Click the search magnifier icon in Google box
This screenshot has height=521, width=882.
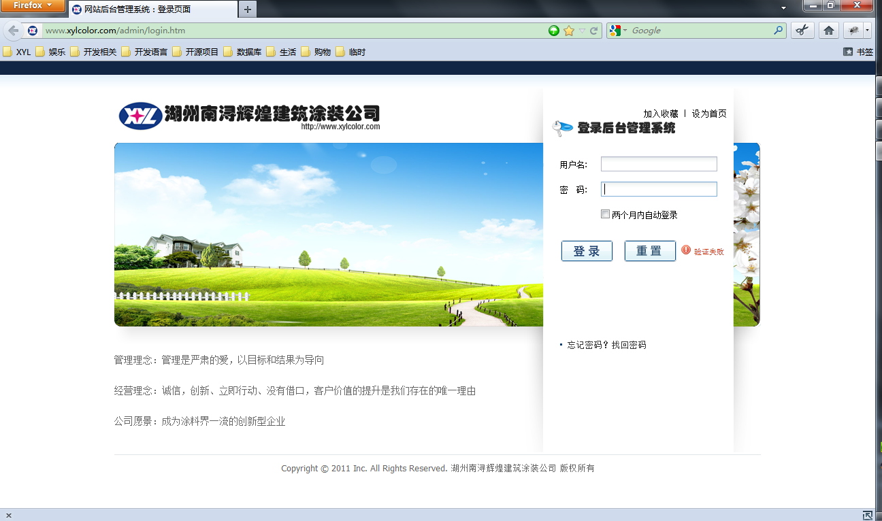tap(779, 31)
